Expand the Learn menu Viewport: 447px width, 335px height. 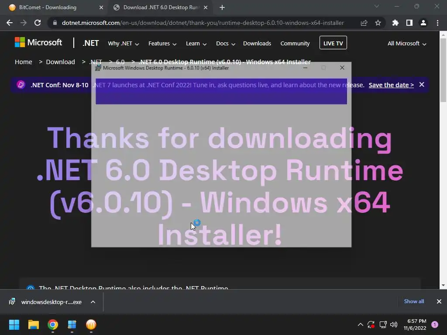point(196,44)
